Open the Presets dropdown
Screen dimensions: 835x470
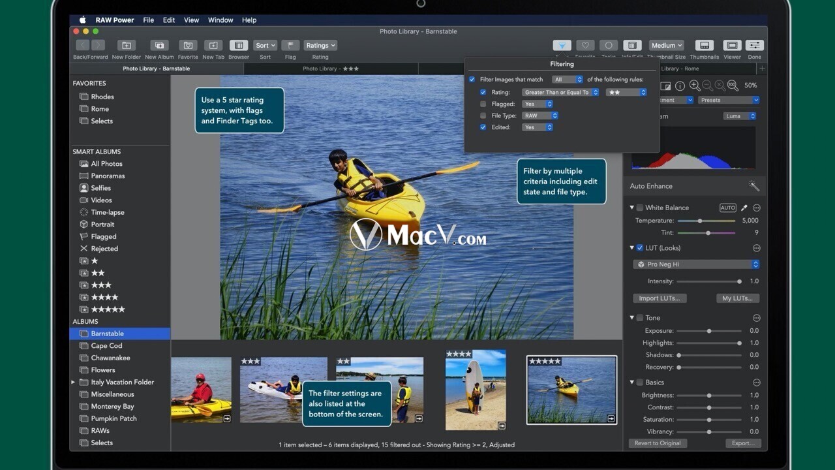(729, 101)
